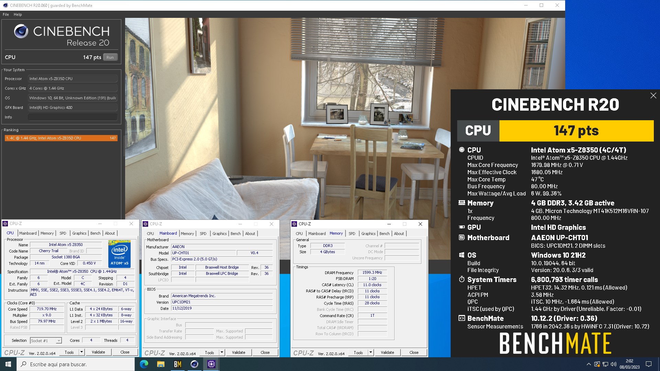Open Graphics tab in left CPU-Z window

79,233
